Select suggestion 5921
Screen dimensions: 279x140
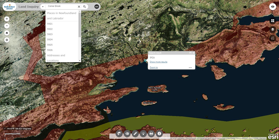tap(62, 24)
